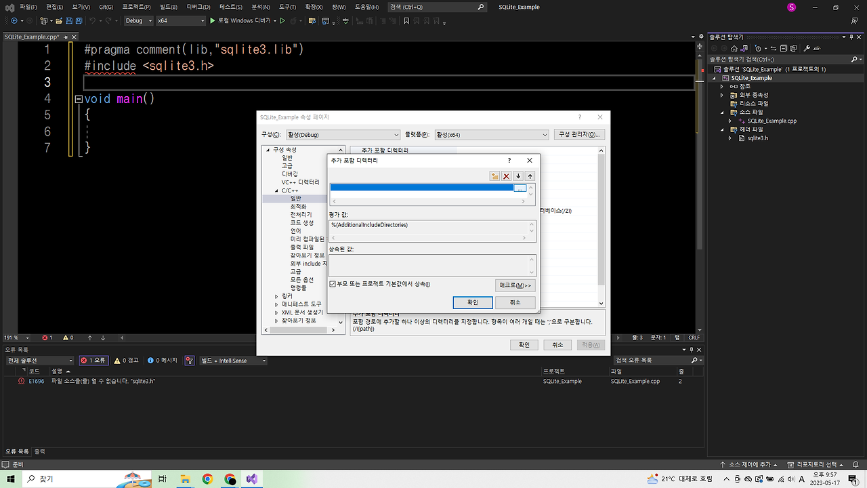Collapse 소스 파일 folder in Solution Explorer
This screenshot has height=488, width=867.
[722, 113]
